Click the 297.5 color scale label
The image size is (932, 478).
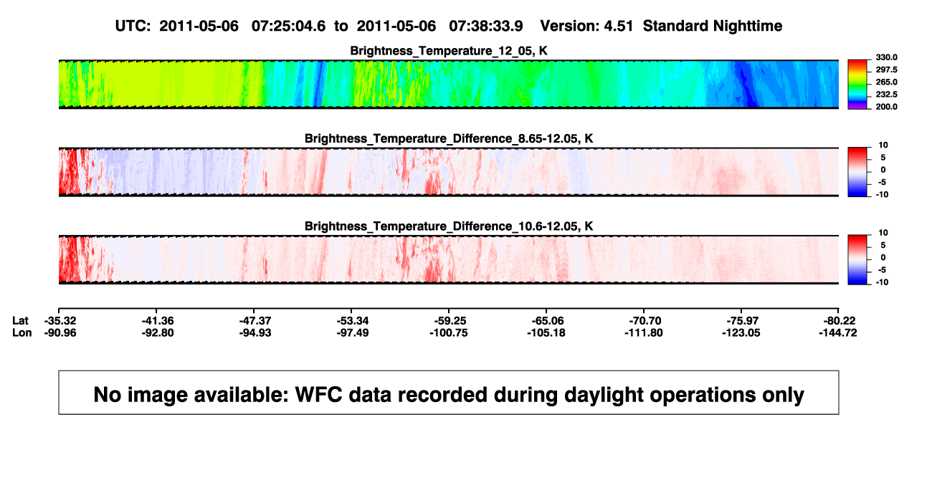(x=887, y=70)
